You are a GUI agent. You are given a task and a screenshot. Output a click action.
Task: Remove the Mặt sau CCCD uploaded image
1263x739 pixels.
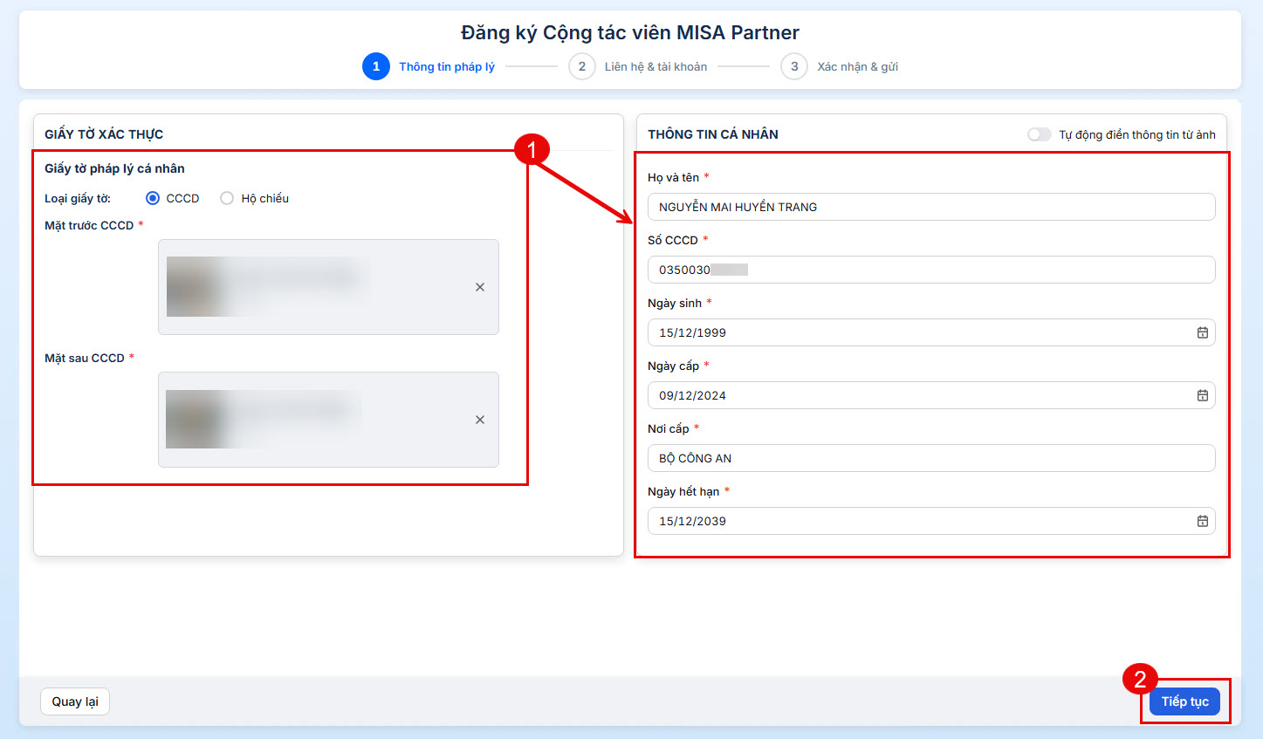click(480, 420)
